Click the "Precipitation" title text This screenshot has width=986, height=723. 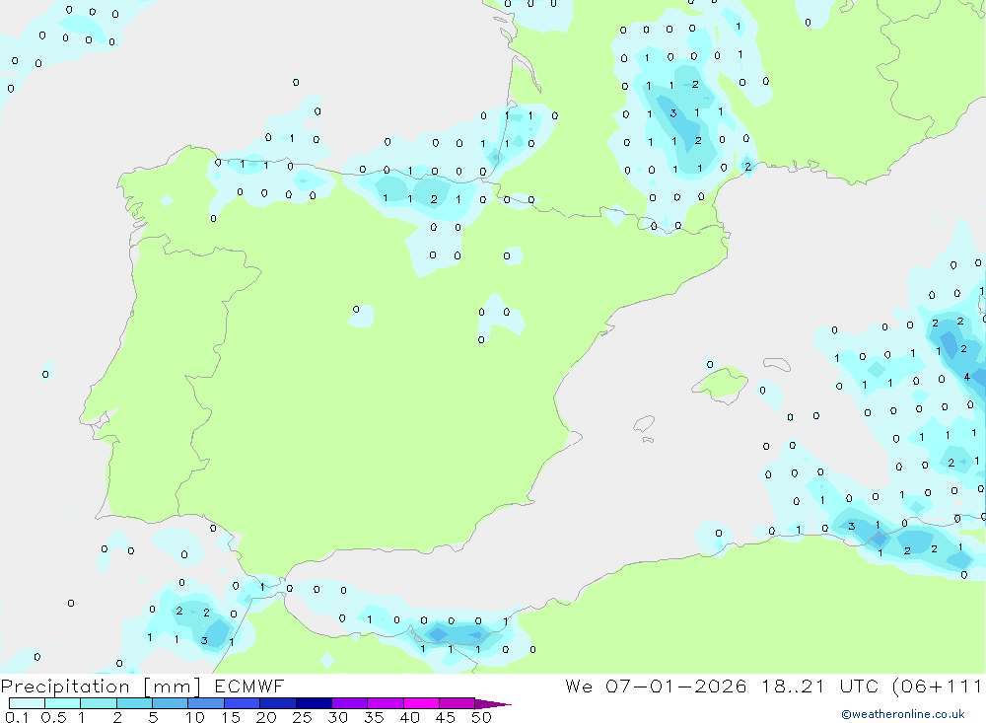(65, 687)
